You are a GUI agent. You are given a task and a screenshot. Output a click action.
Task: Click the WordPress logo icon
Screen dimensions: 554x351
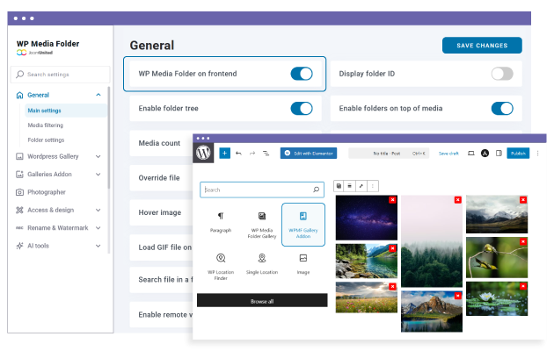coord(204,153)
